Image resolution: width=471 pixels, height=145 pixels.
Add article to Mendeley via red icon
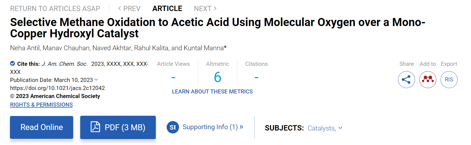coord(428,79)
